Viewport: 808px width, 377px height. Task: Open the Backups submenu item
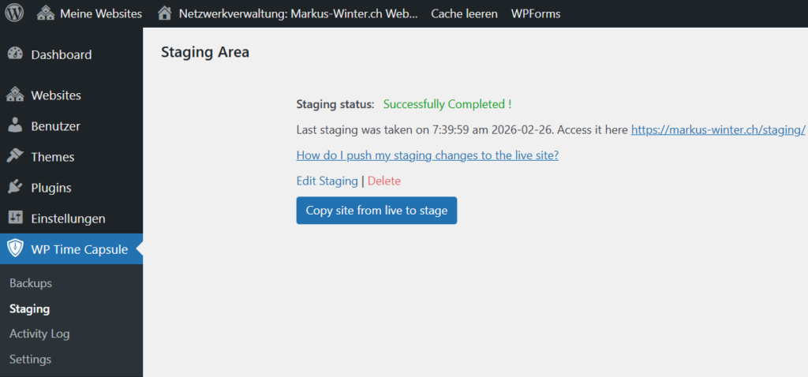pyautogui.click(x=31, y=283)
